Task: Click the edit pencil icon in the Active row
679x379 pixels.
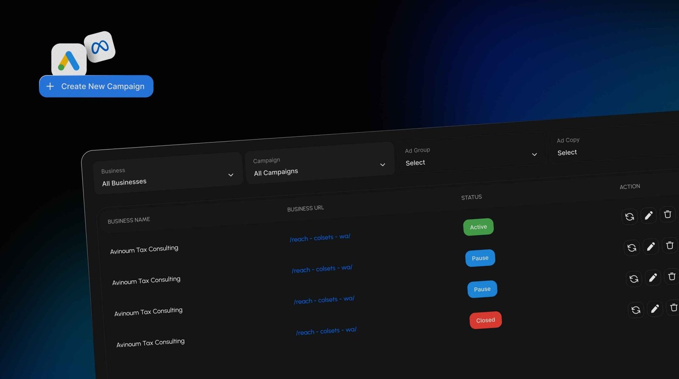Action: coord(648,216)
